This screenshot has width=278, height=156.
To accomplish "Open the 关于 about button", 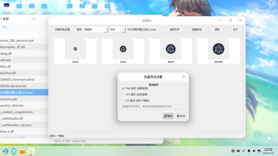I will [235, 30].
